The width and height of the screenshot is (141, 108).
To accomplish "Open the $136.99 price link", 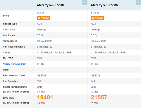I will pyautogui.click(x=95, y=13).
